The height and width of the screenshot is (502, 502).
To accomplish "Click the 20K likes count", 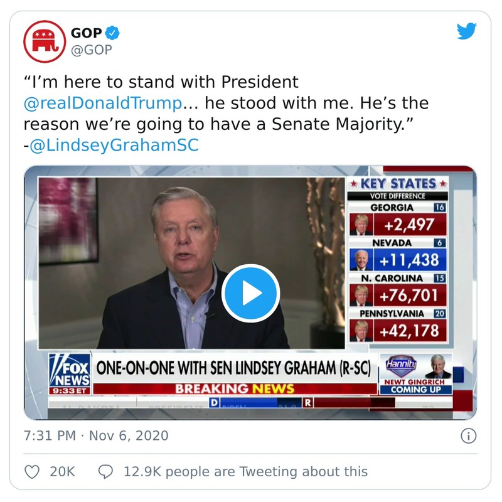I will 62,471.
